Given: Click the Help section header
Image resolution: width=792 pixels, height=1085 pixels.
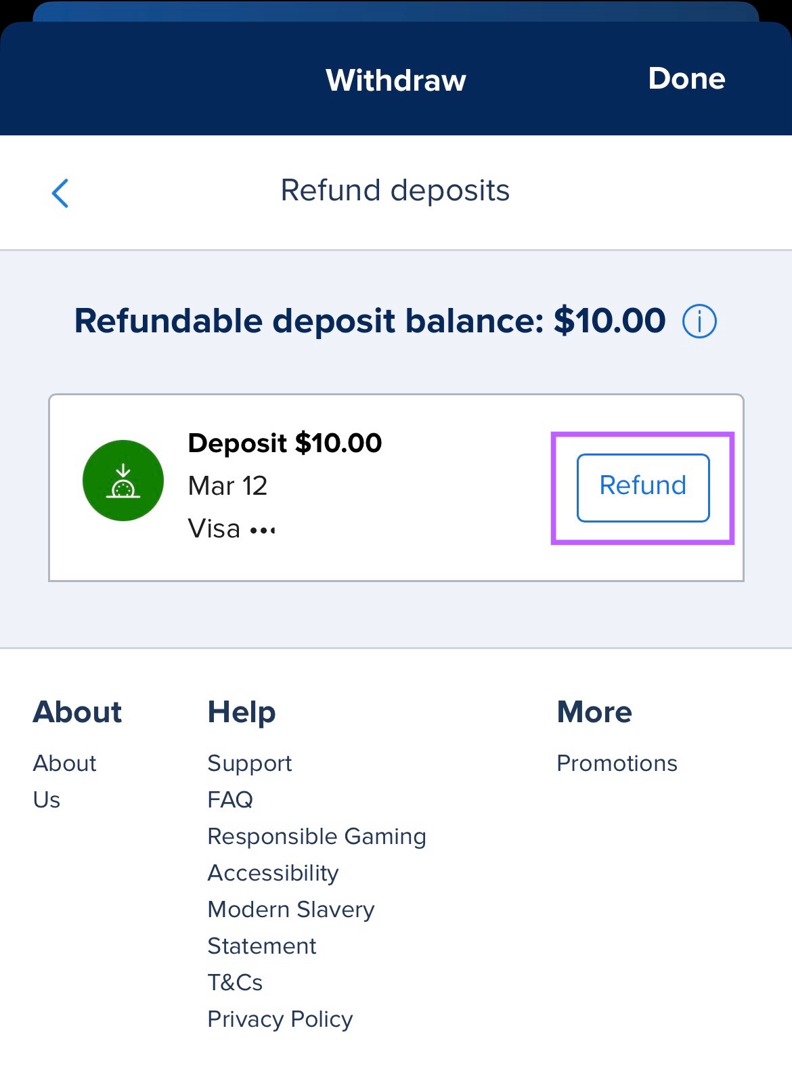Looking at the screenshot, I should coord(242,712).
